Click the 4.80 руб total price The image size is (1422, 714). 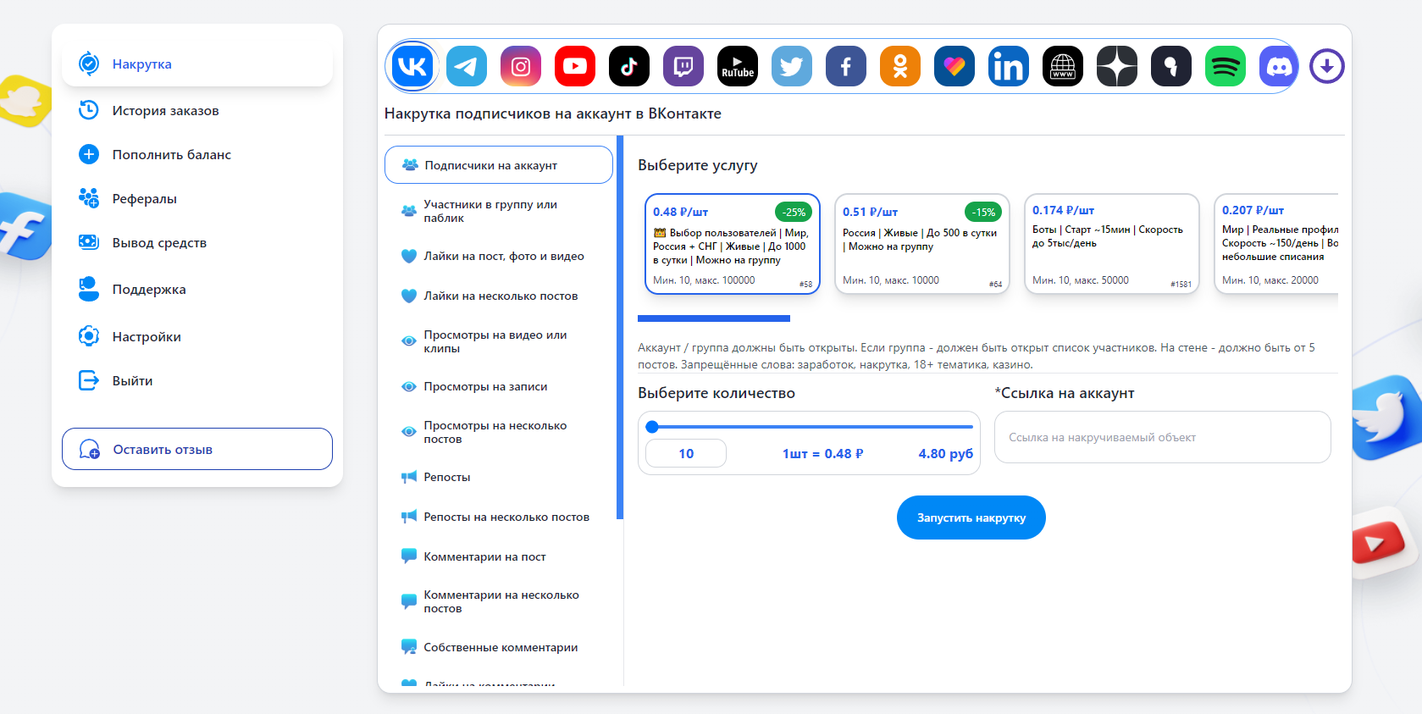pyautogui.click(x=946, y=453)
